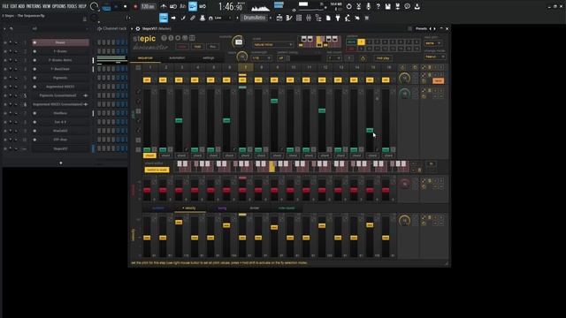Toggle step 10 on button in sequencer
Viewport: 566px width, 318px height.
coord(290,80)
